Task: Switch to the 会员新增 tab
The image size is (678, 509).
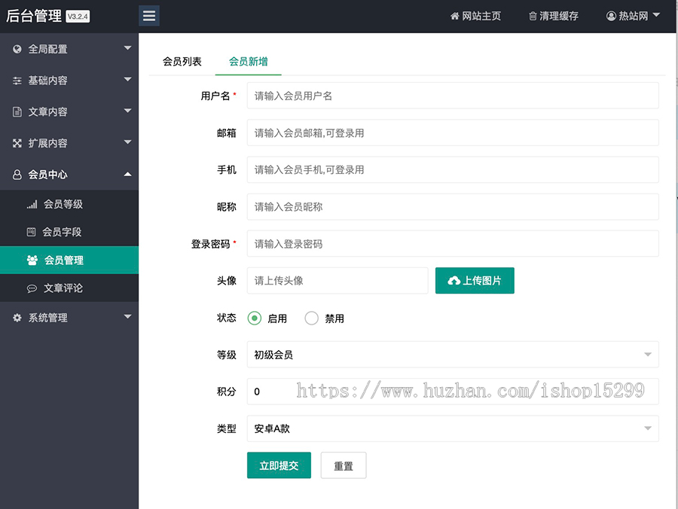Action: coord(248,61)
